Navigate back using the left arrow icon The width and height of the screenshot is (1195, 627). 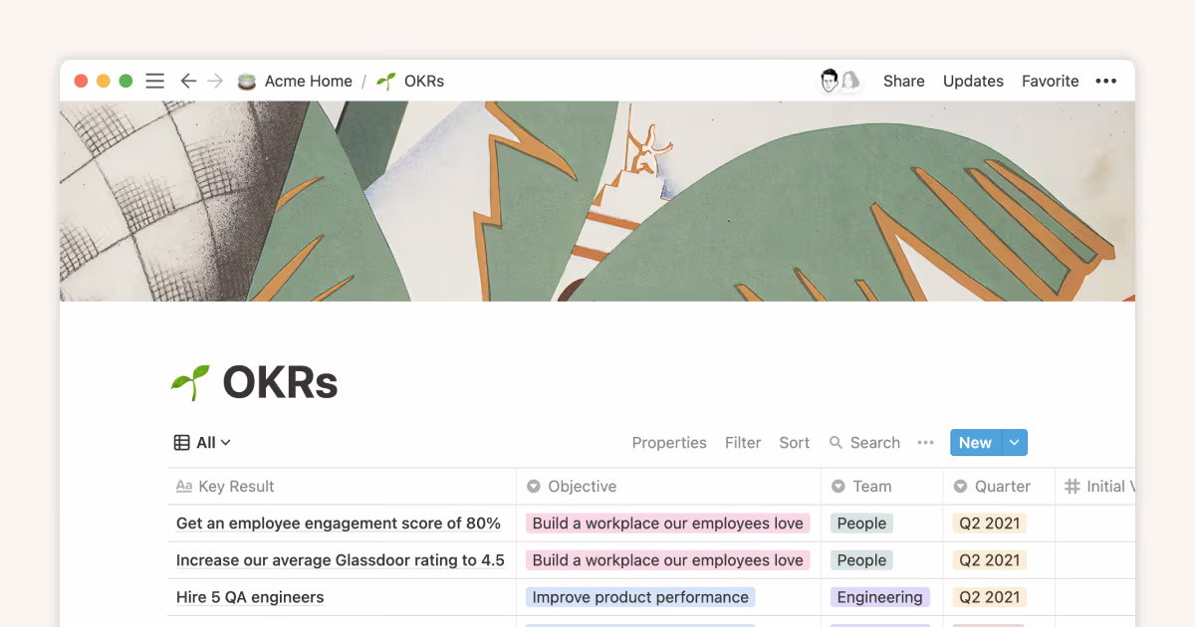pos(188,81)
